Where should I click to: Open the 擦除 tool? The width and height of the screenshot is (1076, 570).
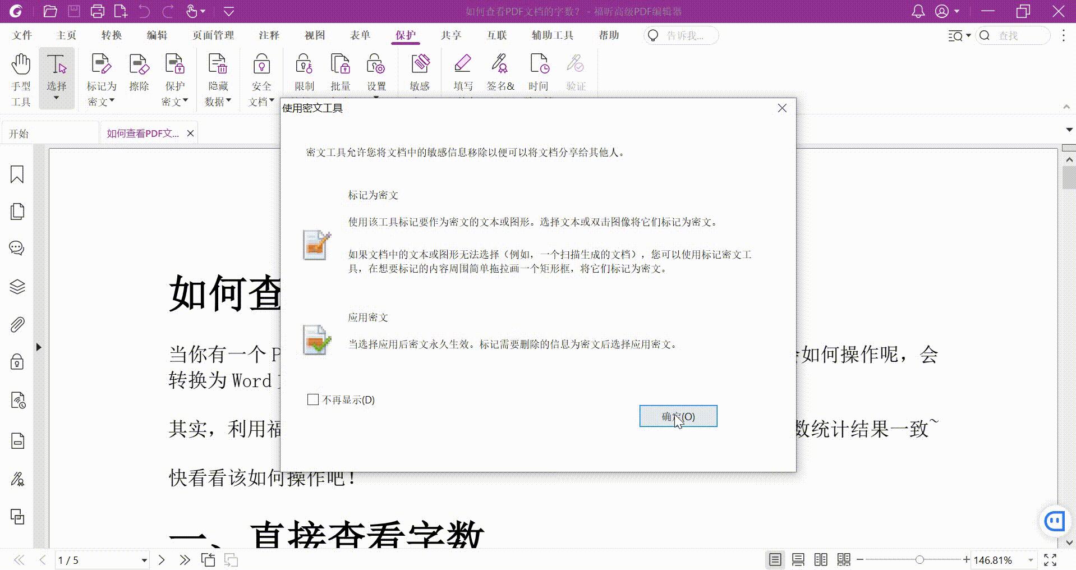pos(139,73)
